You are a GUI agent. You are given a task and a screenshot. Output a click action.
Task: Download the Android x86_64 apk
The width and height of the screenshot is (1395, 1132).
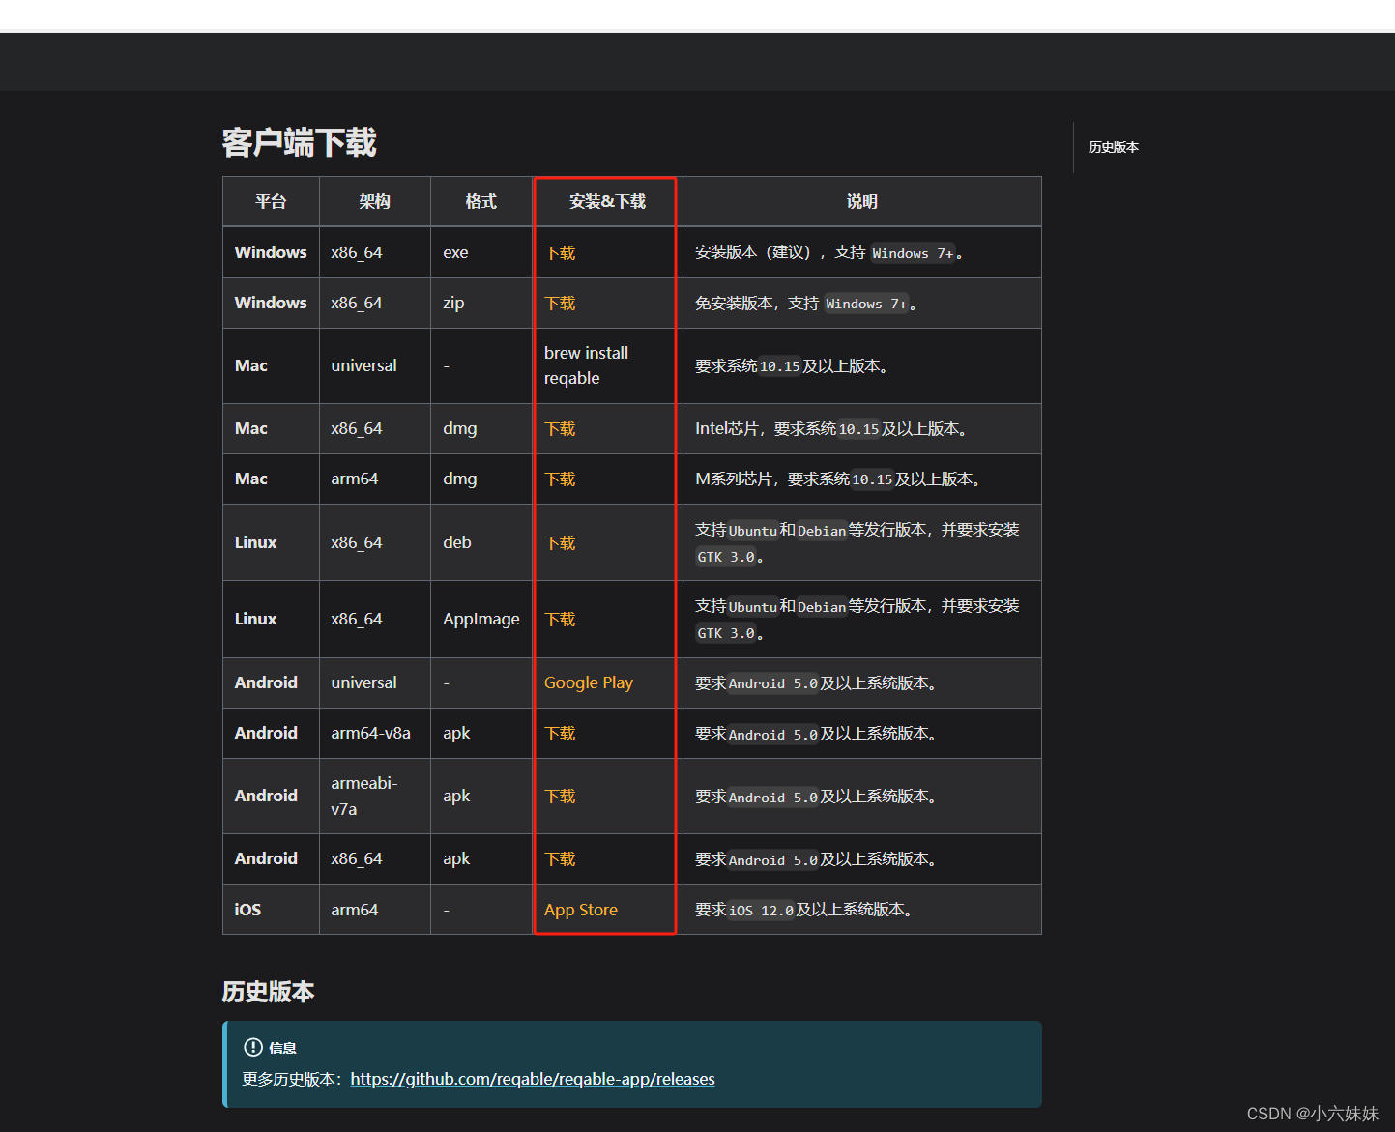560,859
